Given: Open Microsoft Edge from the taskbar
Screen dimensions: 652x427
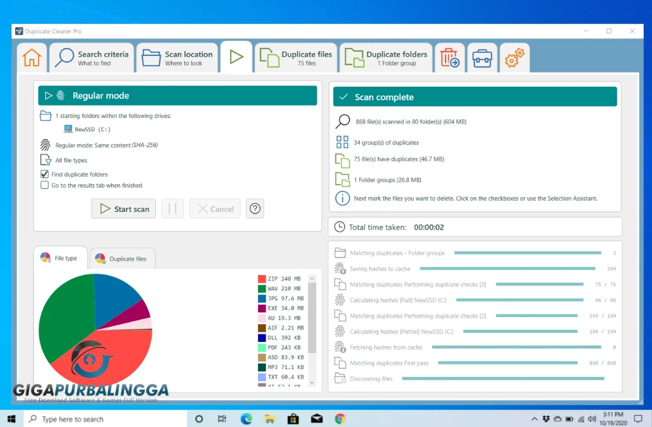Looking at the screenshot, I should point(246,419).
